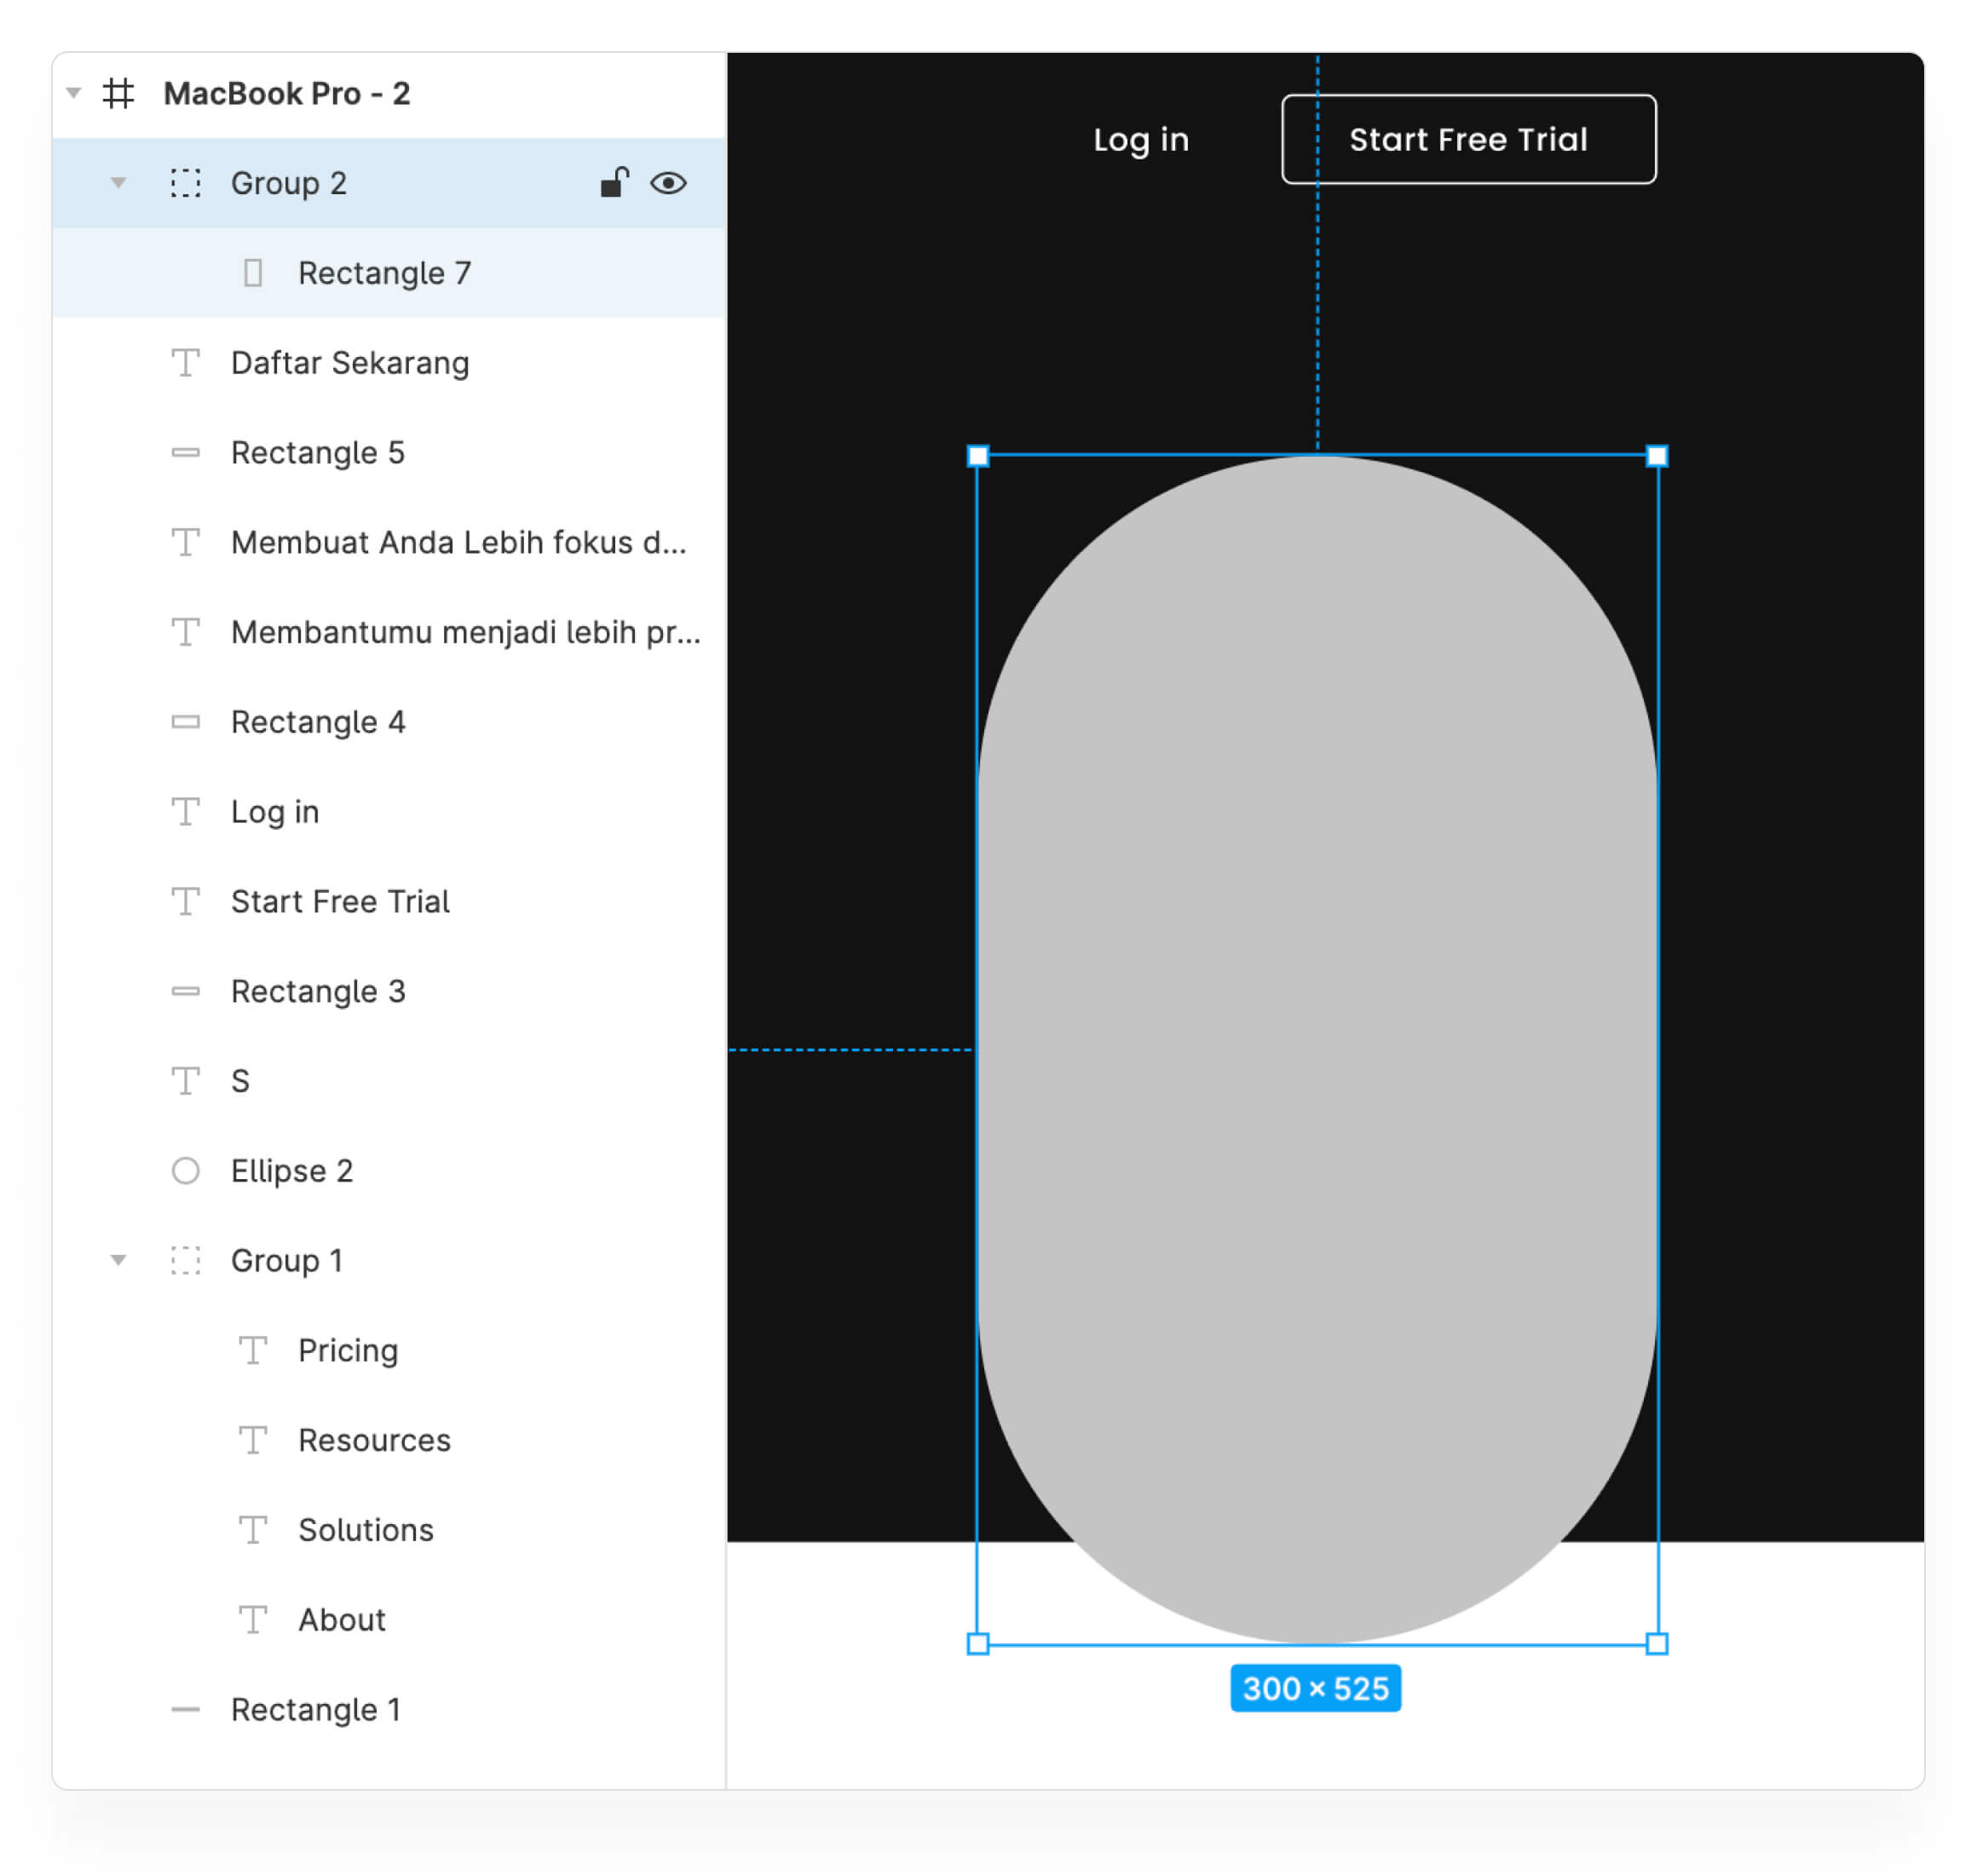The image size is (1977, 1876).
Task: Click the text icon beside Pricing layer
Action: click(x=253, y=1351)
